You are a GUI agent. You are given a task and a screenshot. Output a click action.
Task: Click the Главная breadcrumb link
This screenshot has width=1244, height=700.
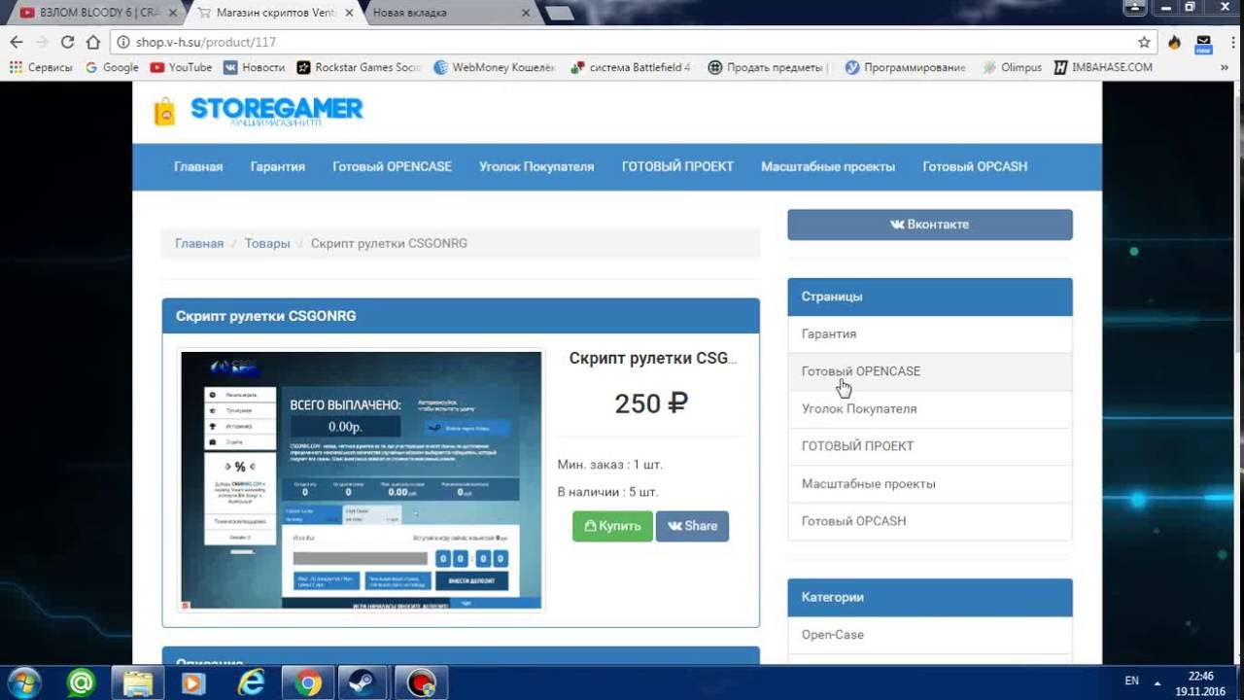pos(199,243)
